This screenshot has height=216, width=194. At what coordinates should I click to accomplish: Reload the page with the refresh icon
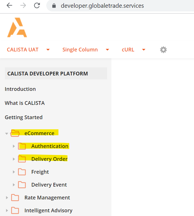[37, 5]
